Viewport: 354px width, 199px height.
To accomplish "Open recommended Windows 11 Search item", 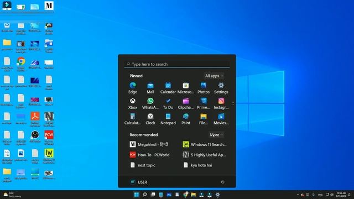I will [x=205, y=144].
